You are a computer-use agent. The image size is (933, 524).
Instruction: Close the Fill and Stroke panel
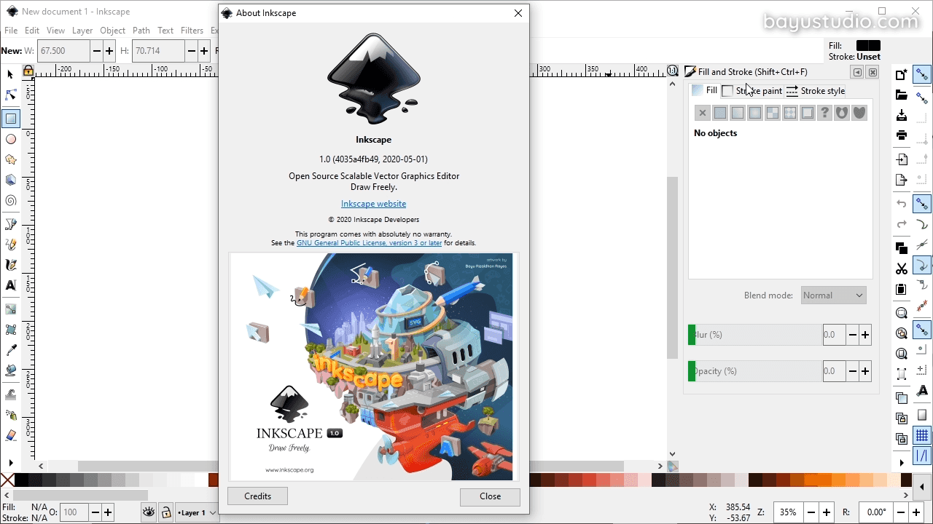tap(873, 72)
